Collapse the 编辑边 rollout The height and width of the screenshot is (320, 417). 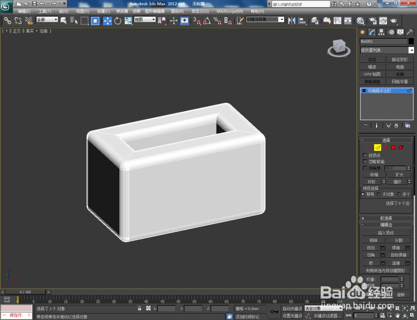point(386,225)
